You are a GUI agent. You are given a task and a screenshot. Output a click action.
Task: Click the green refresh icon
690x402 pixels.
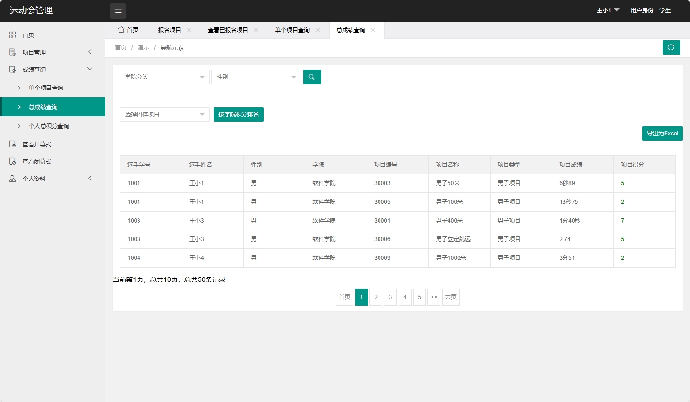tap(671, 47)
